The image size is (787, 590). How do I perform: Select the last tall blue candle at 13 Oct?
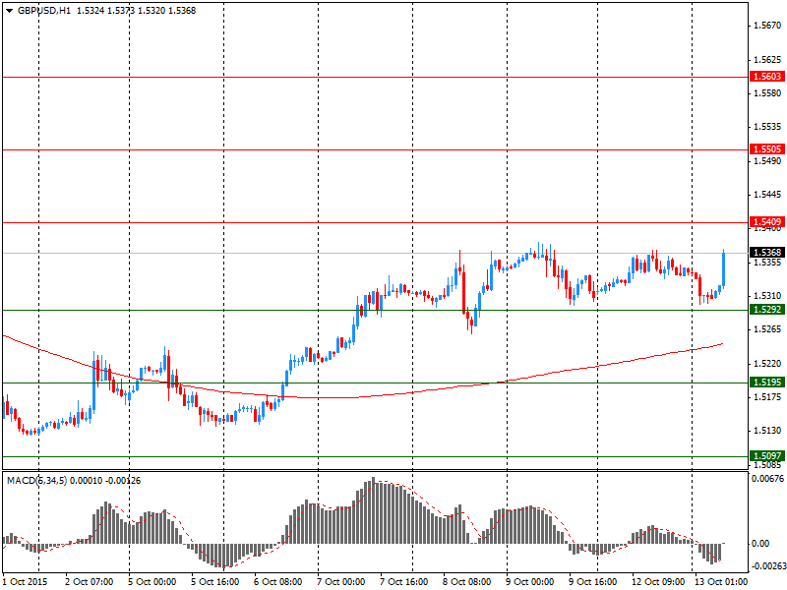click(724, 268)
